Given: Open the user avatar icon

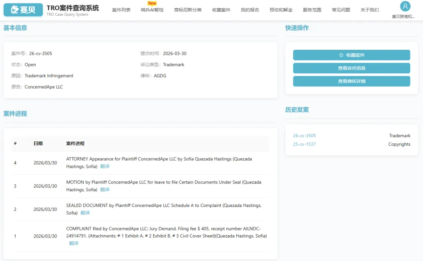Looking at the screenshot, I should coord(405,6).
